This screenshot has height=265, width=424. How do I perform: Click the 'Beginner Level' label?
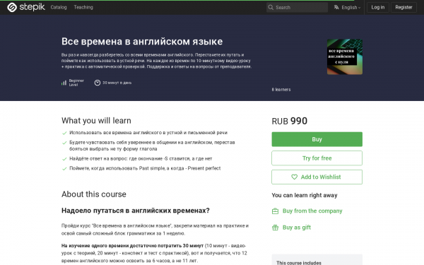tap(76, 83)
